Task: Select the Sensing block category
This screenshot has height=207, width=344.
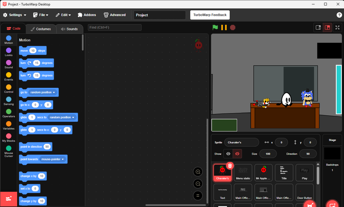Action: coord(8,101)
